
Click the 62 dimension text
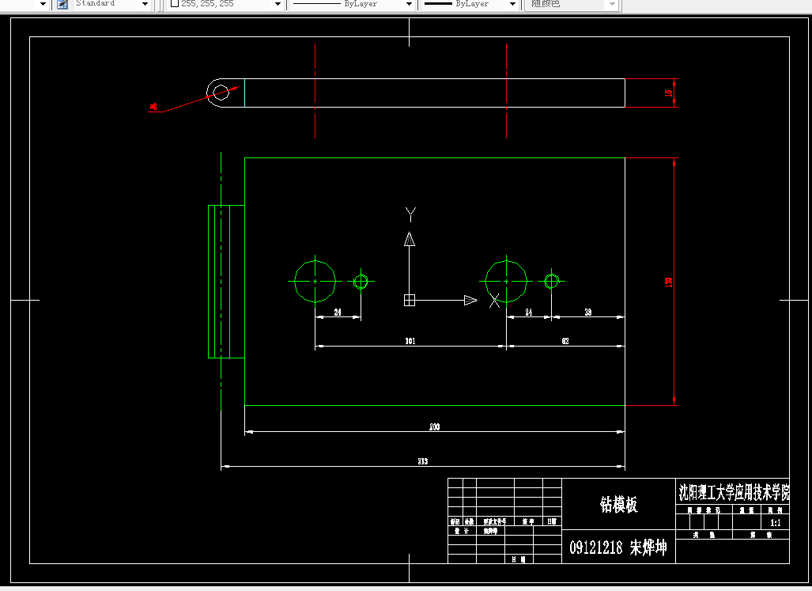[x=565, y=341]
